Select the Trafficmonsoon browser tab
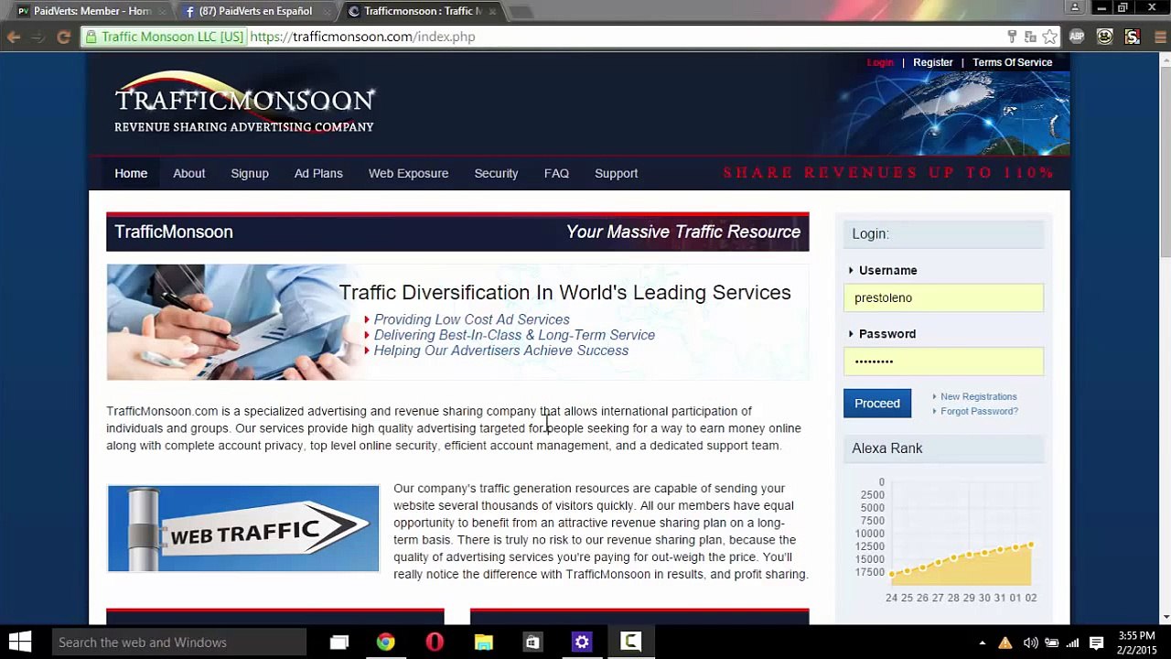The image size is (1171, 659). pyautogui.click(x=421, y=11)
